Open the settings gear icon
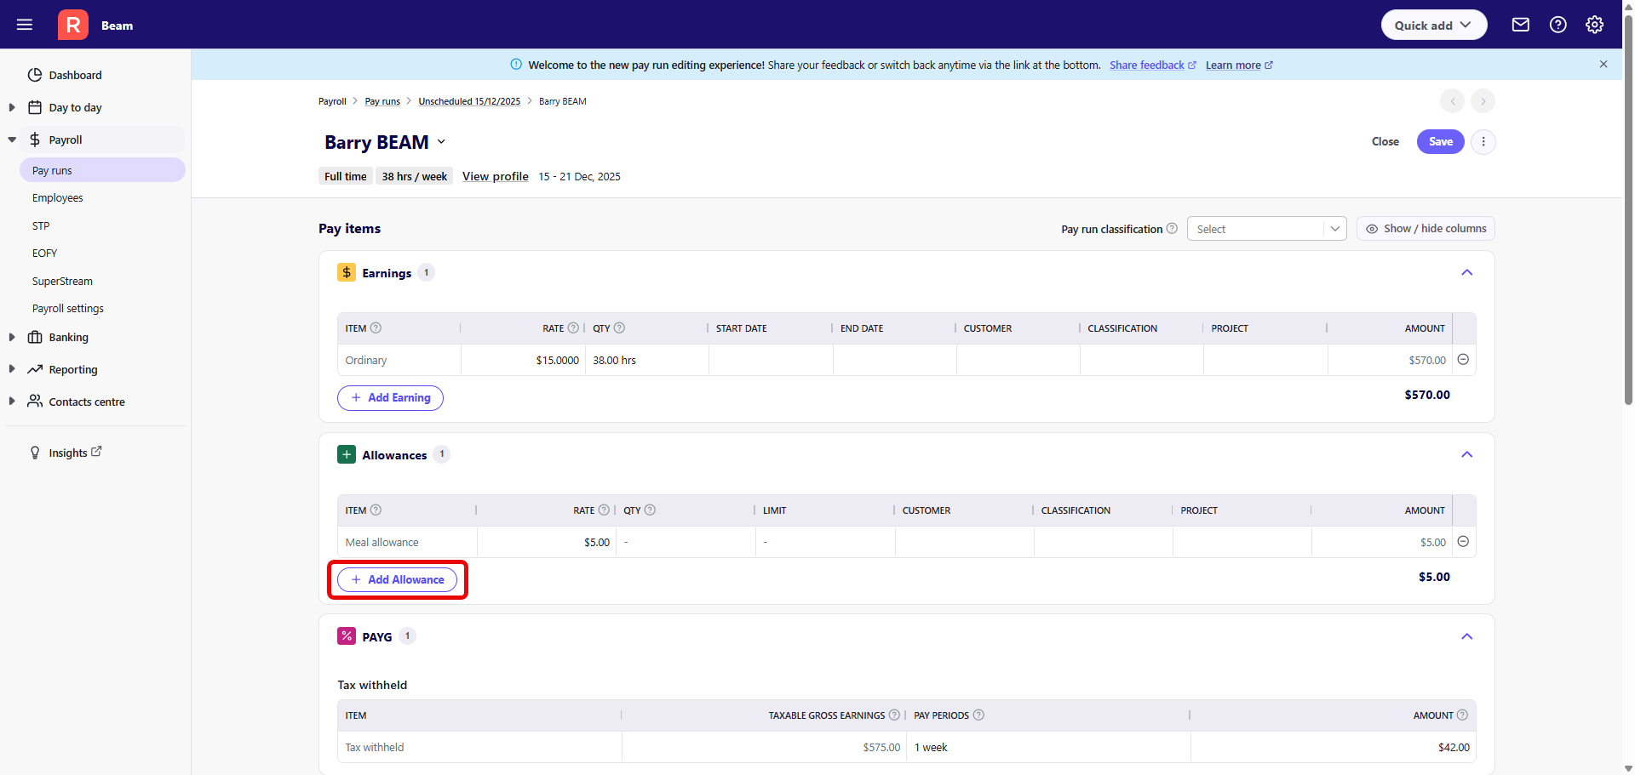 tap(1595, 25)
